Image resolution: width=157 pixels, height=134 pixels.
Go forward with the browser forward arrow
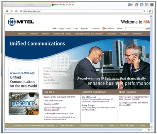[12, 11]
